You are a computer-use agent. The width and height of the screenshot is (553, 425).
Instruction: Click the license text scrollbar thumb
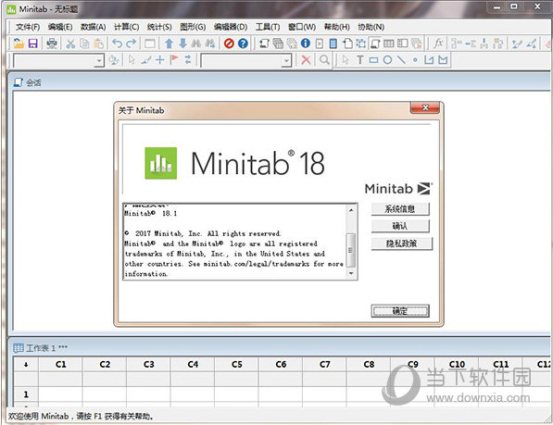point(351,250)
